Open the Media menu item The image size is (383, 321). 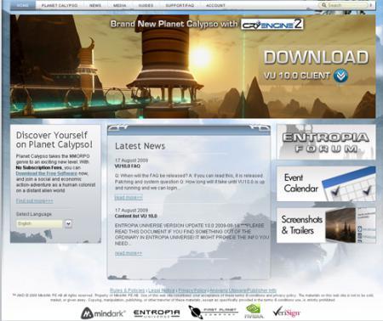[119, 5]
